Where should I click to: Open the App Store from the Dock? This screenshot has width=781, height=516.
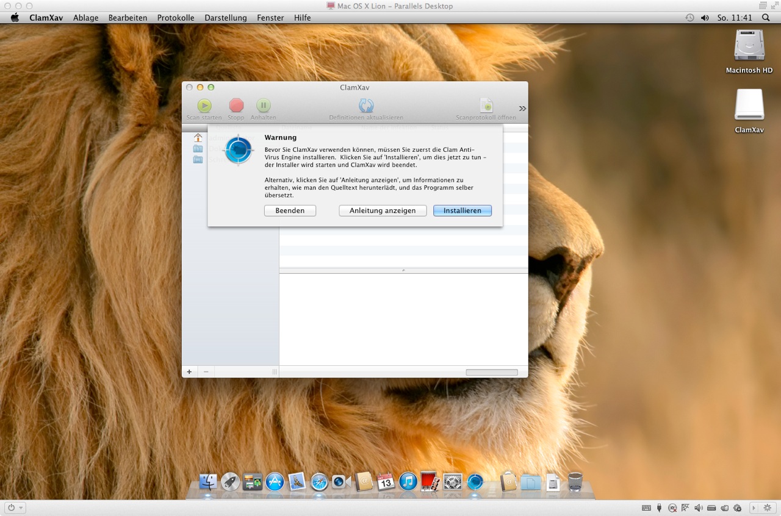coord(275,482)
